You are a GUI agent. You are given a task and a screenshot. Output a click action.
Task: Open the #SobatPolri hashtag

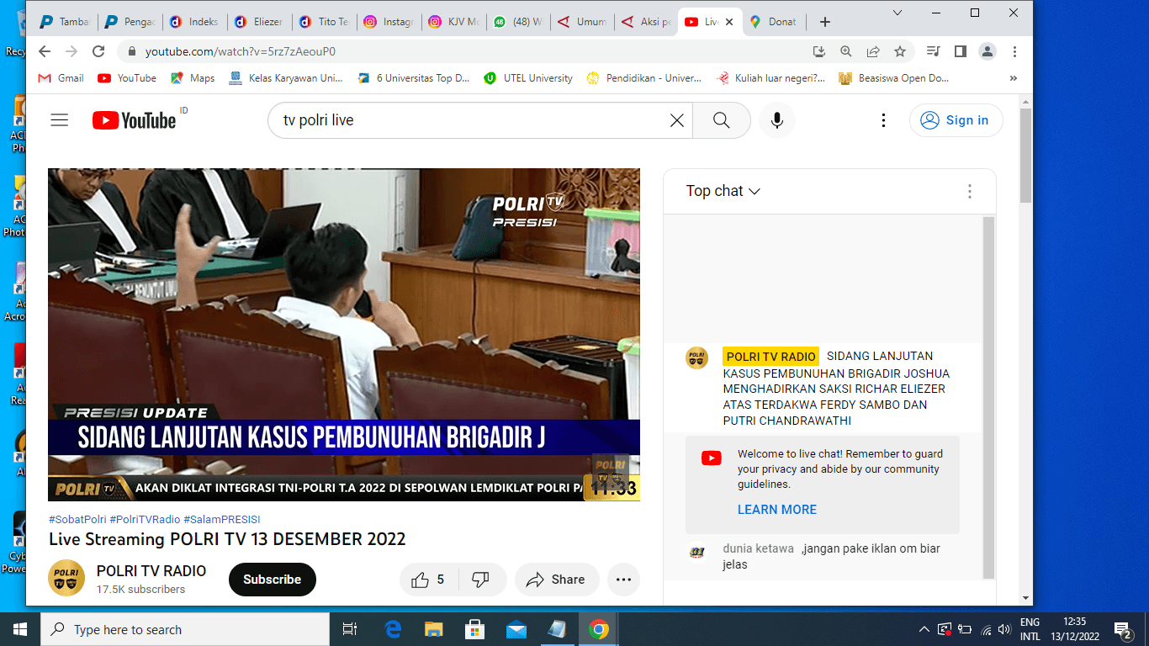[77, 520]
